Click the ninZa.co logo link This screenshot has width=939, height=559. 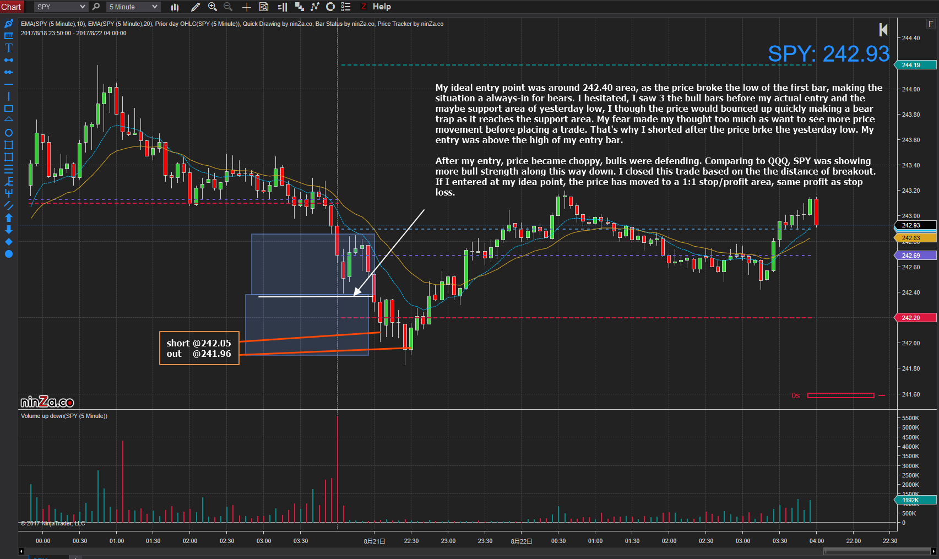coord(47,402)
